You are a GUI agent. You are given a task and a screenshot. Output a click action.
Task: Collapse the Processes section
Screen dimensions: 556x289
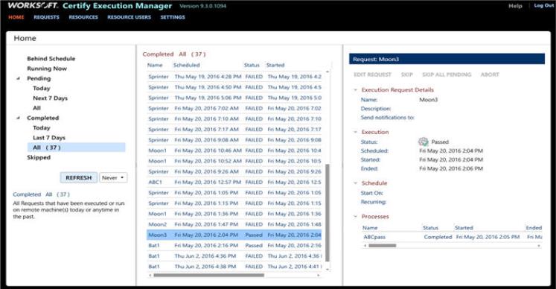click(x=355, y=217)
